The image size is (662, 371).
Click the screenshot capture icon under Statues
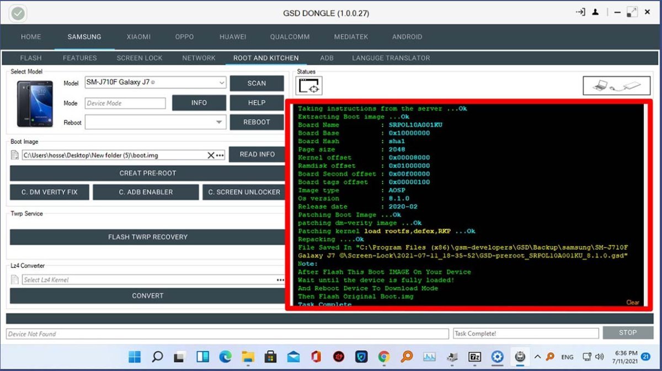point(309,85)
